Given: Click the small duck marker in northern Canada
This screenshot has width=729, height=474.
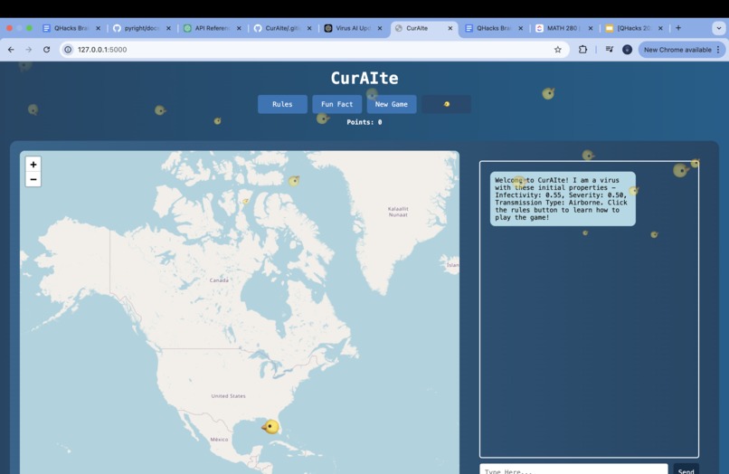Looking at the screenshot, I should [246, 202].
